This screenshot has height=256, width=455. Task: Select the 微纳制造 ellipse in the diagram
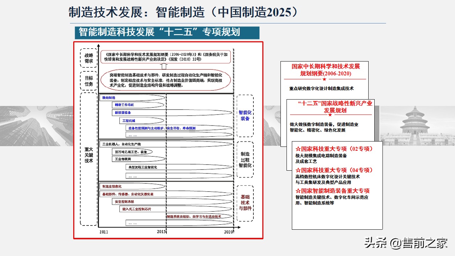coord(108,97)
